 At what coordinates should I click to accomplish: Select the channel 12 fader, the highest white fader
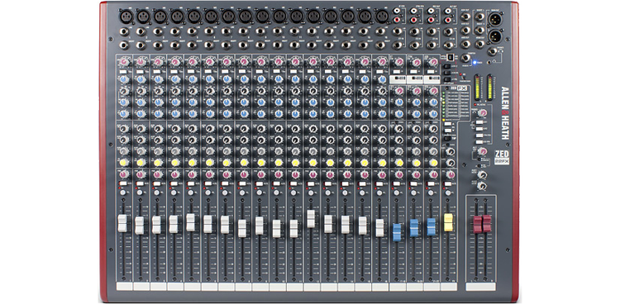point(311,219)
